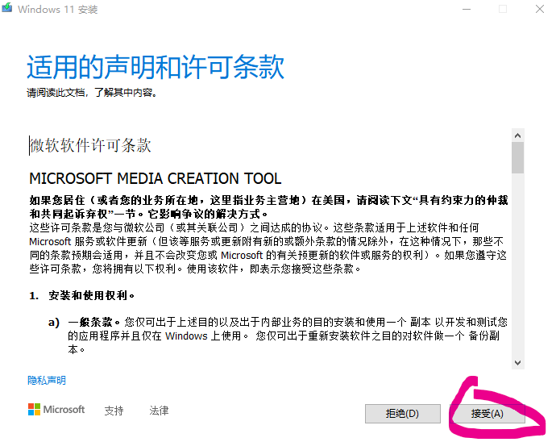Click the MICROSOFT MEDIA CREATION TOOL heading
This screenshot has height=442, width=556.
(156, 178)
